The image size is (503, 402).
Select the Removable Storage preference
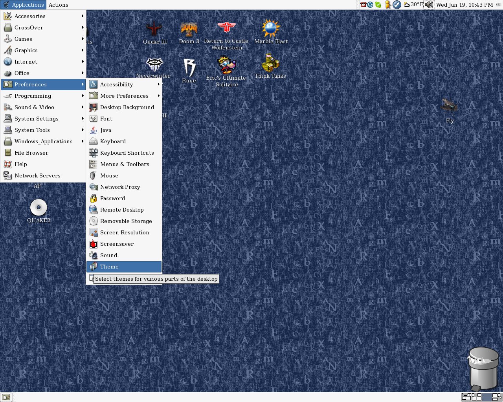pos(124,221)
